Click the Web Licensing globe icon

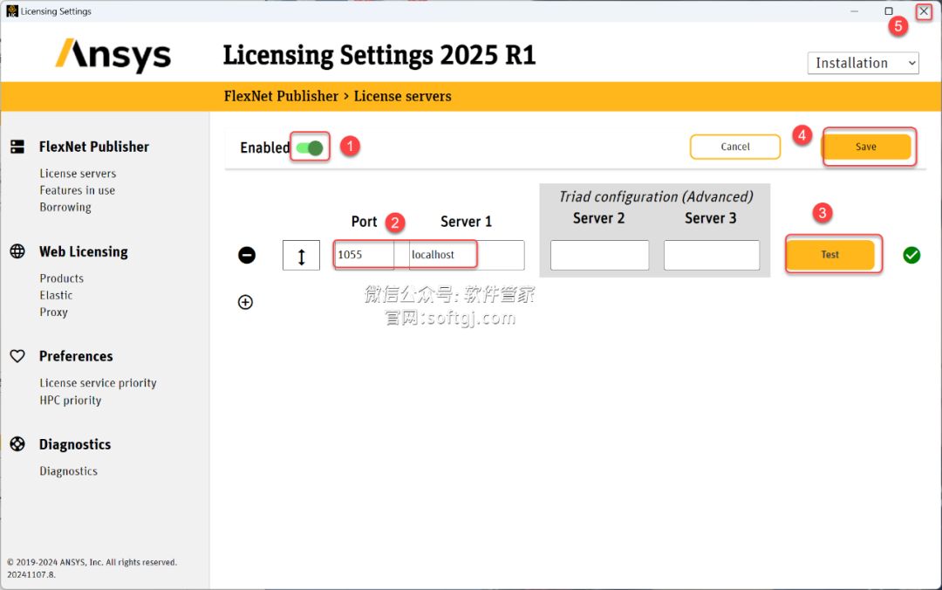pos(17,251)
